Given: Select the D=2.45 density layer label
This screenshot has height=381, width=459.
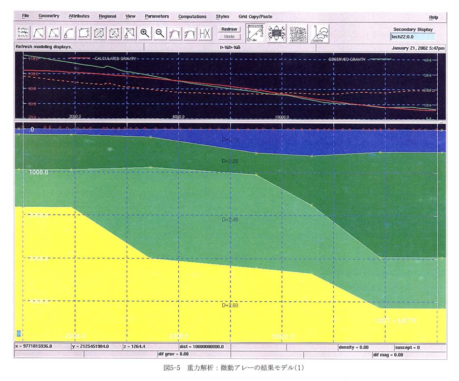Looking at the screenshot, I should [230, 219].
